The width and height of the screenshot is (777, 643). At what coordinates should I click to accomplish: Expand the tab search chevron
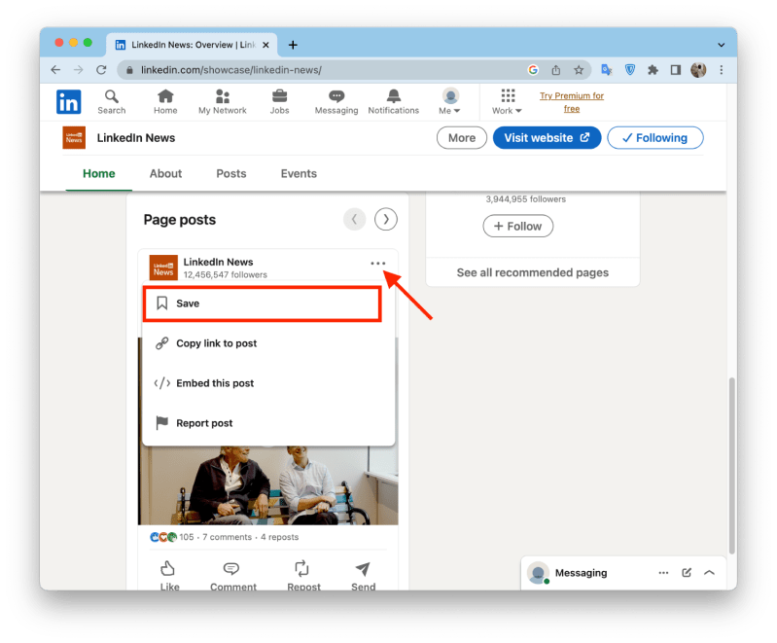721,45
